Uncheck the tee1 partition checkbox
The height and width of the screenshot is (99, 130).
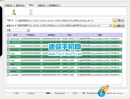[8, 60]
